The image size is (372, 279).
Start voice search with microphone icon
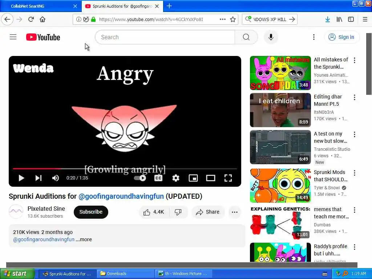pos(271,37)
